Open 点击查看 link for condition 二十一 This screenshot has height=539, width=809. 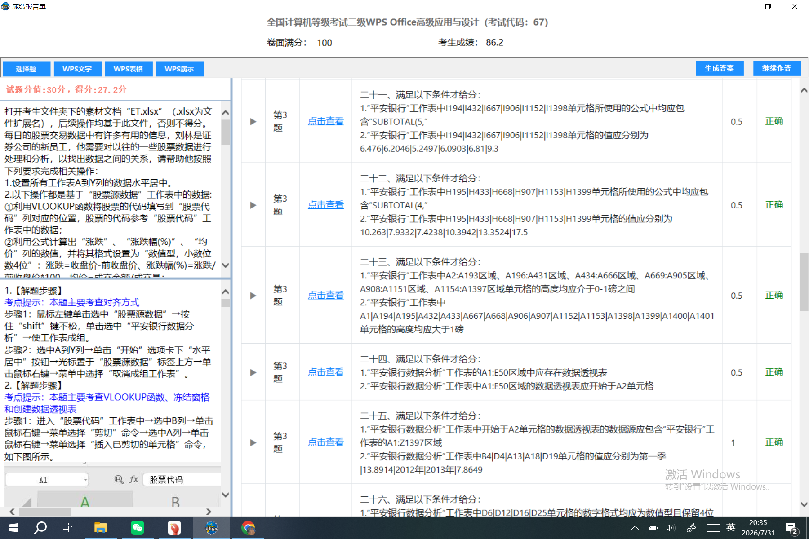click(x=326, y=121)
